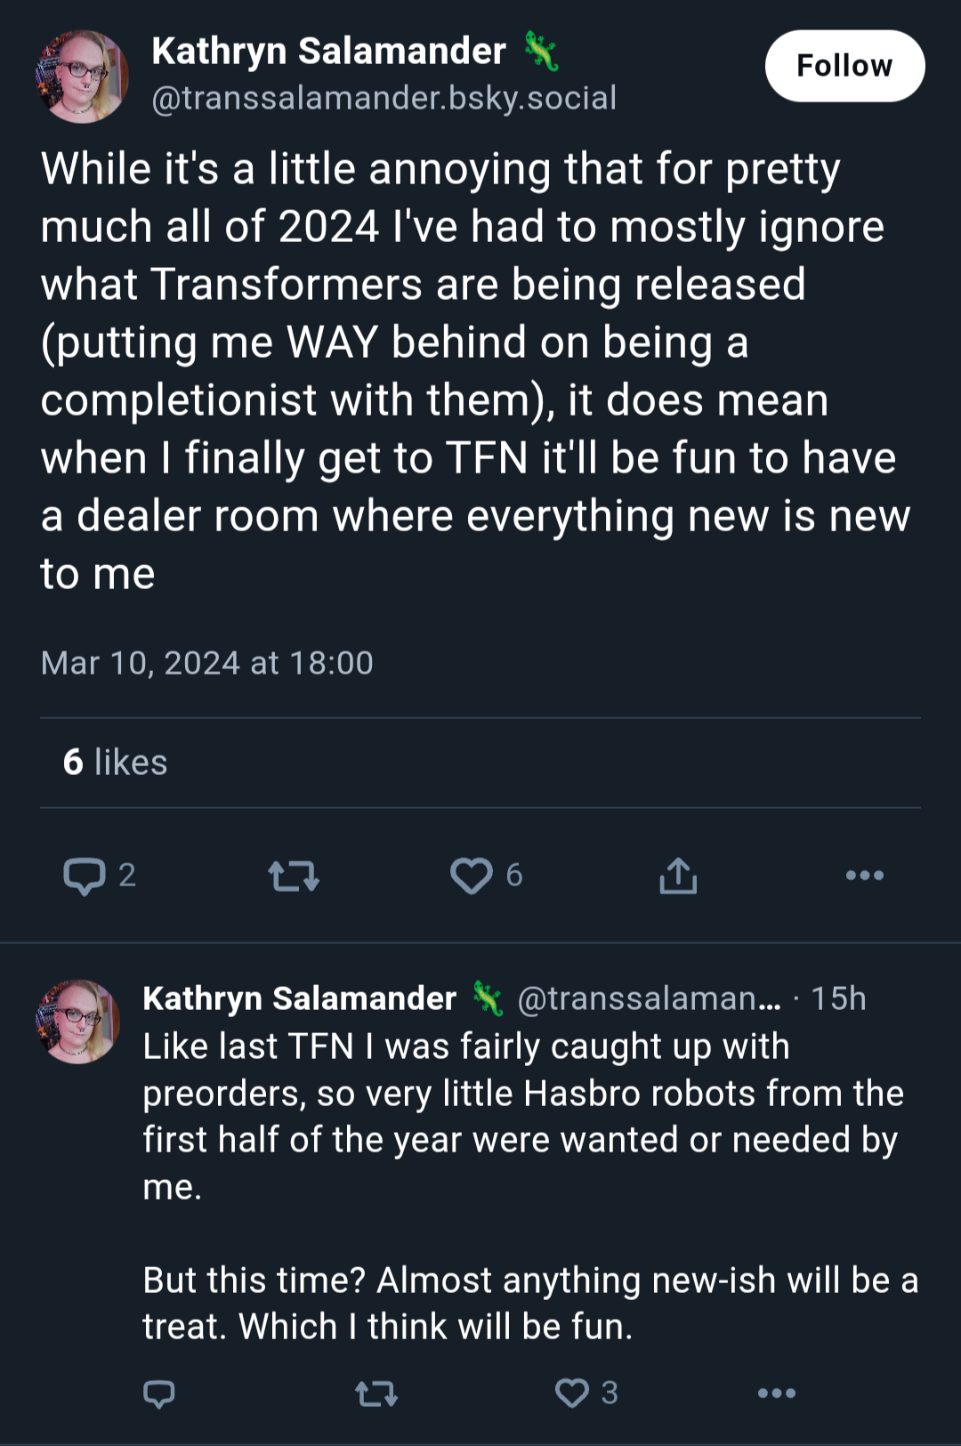961x1446 pixels.
Task: Follow Kathryn Salamander's account
Action: click(x=844, y=66)
